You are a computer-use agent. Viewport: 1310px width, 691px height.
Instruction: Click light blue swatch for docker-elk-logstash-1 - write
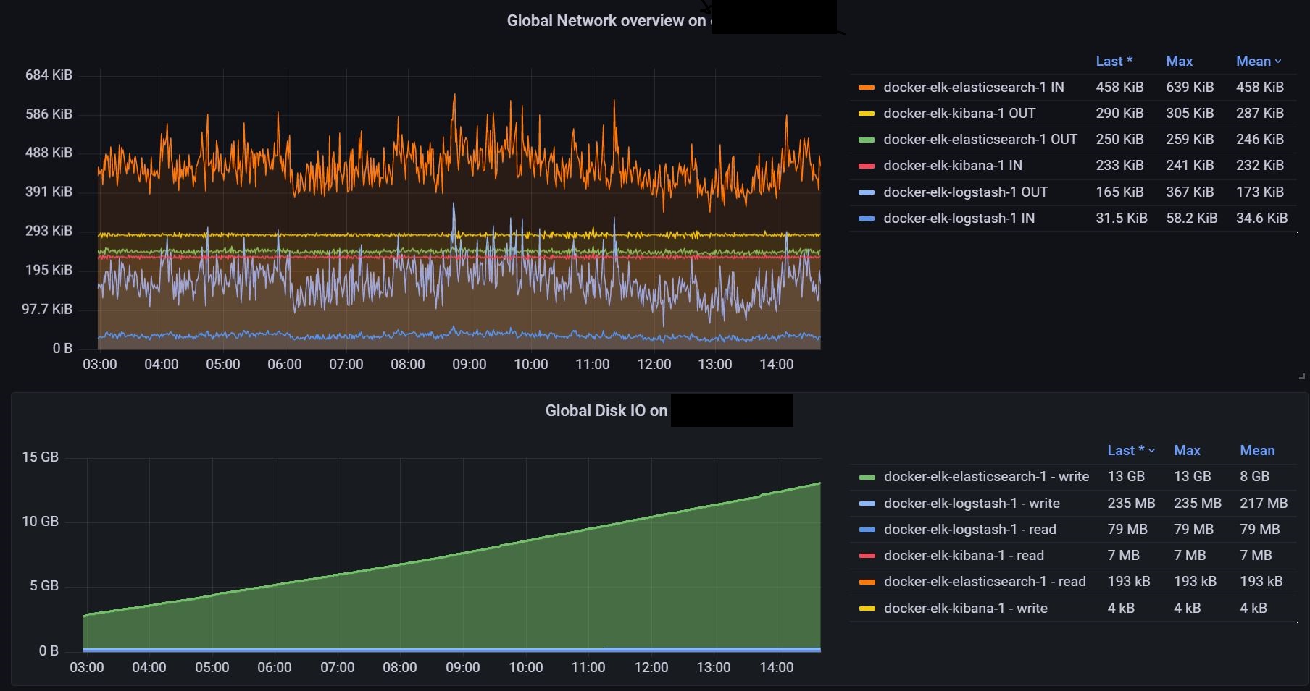coord(867,504)
